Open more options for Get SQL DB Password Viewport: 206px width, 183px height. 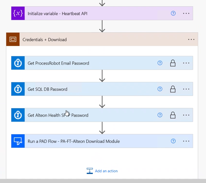point(186,89)
